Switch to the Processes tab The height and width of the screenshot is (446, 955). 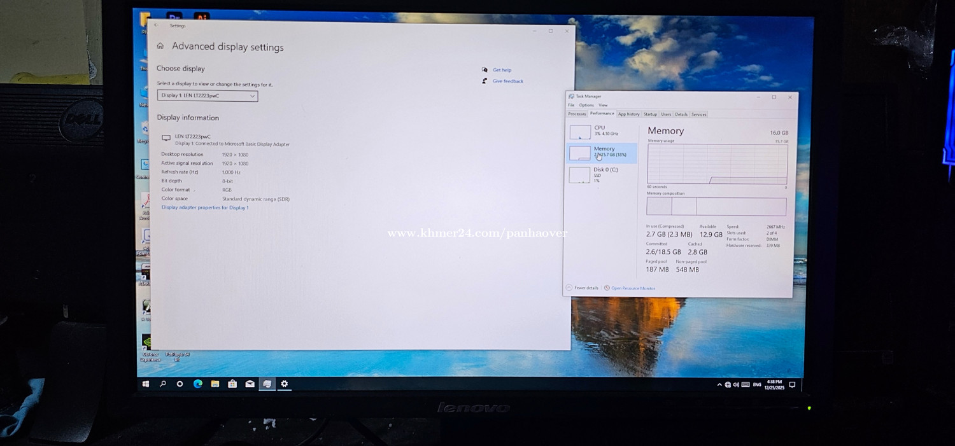coord(577,115)
